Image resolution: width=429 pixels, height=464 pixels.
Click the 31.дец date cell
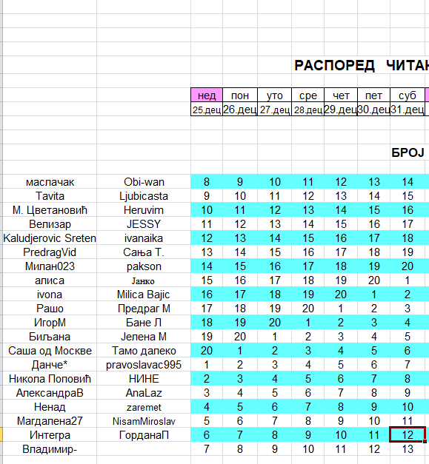point(407,110)
